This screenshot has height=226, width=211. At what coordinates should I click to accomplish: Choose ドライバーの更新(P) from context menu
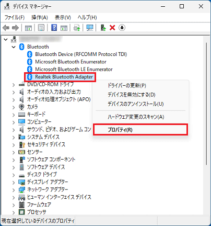point(140,86)
